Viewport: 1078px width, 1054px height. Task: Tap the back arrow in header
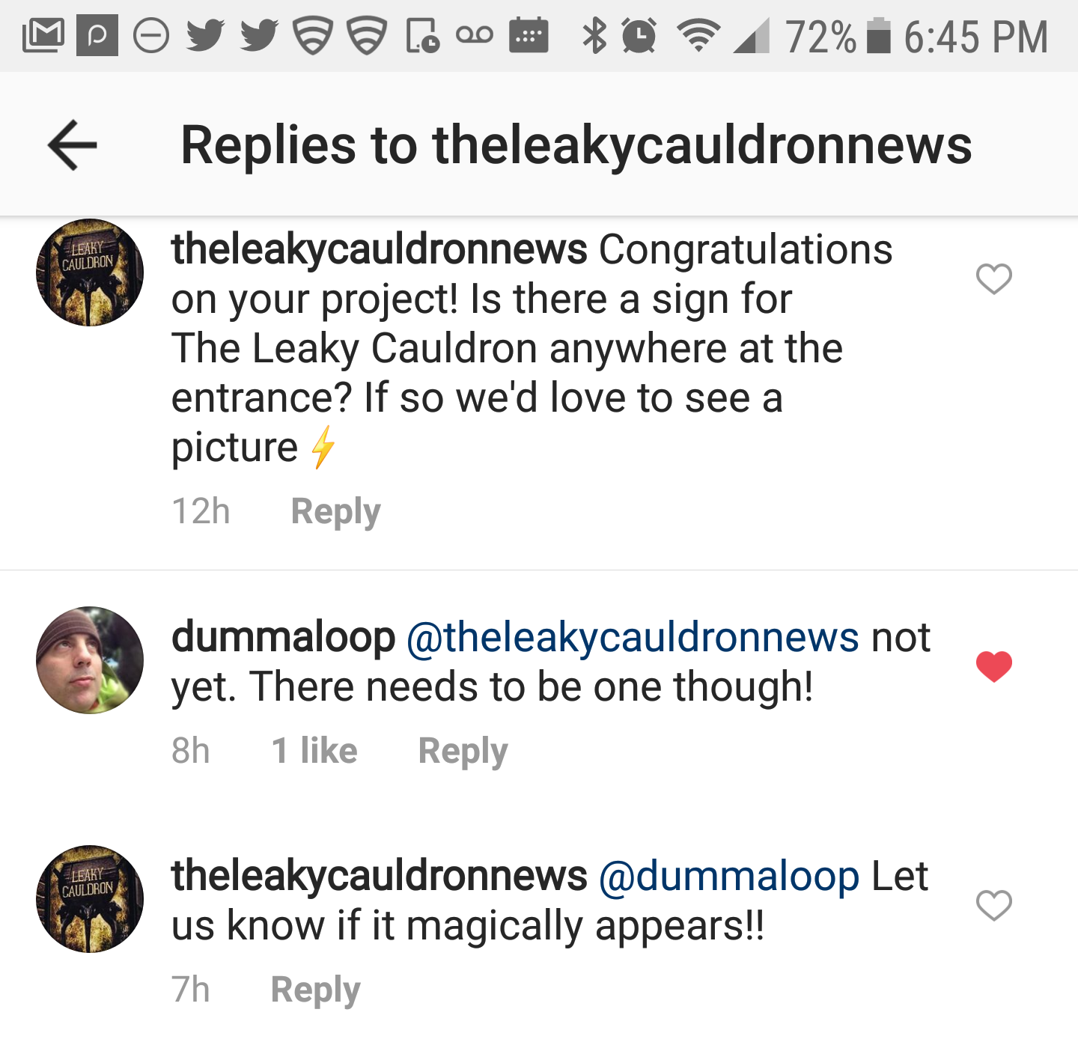pos(73,144)
